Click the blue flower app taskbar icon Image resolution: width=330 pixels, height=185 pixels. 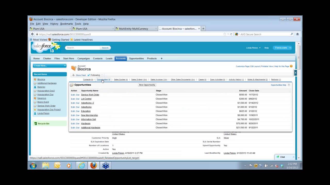(x=106, y=165)
